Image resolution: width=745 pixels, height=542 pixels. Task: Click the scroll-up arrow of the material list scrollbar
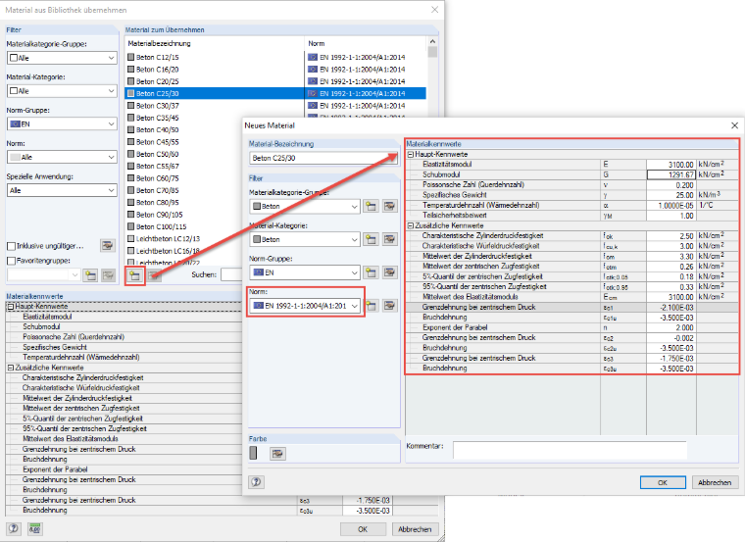(432, 42)
